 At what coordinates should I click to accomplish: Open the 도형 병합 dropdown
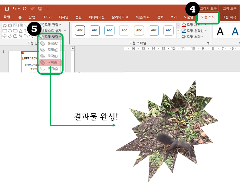(x=51, y=37)
